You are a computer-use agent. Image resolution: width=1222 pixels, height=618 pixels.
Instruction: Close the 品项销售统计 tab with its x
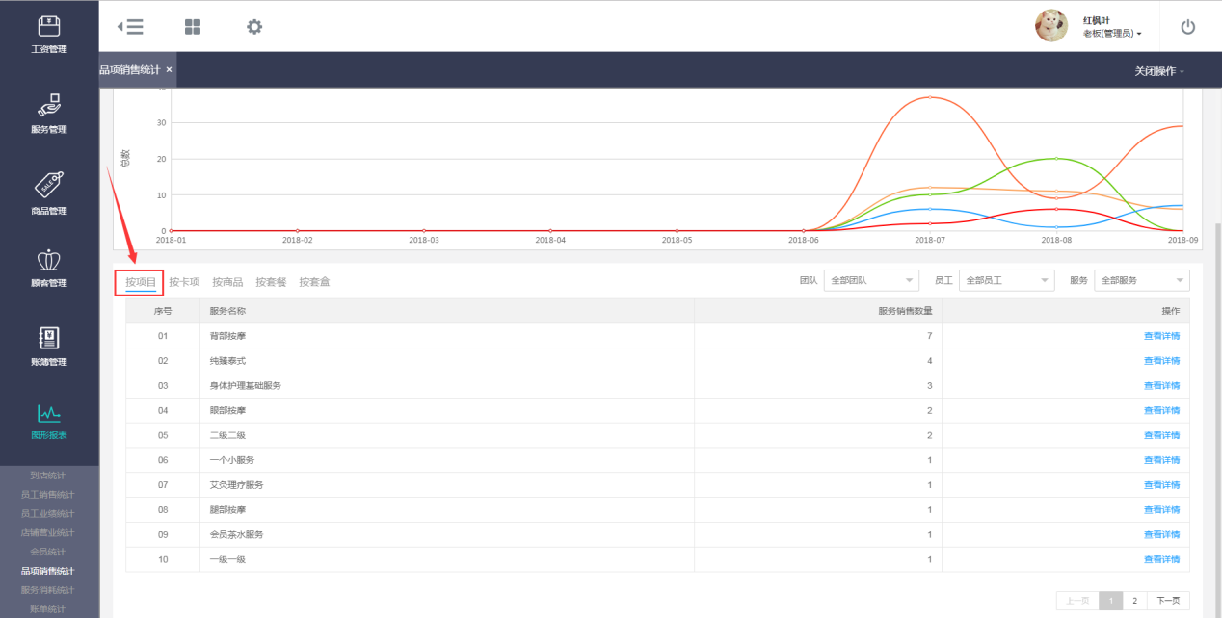169,69
